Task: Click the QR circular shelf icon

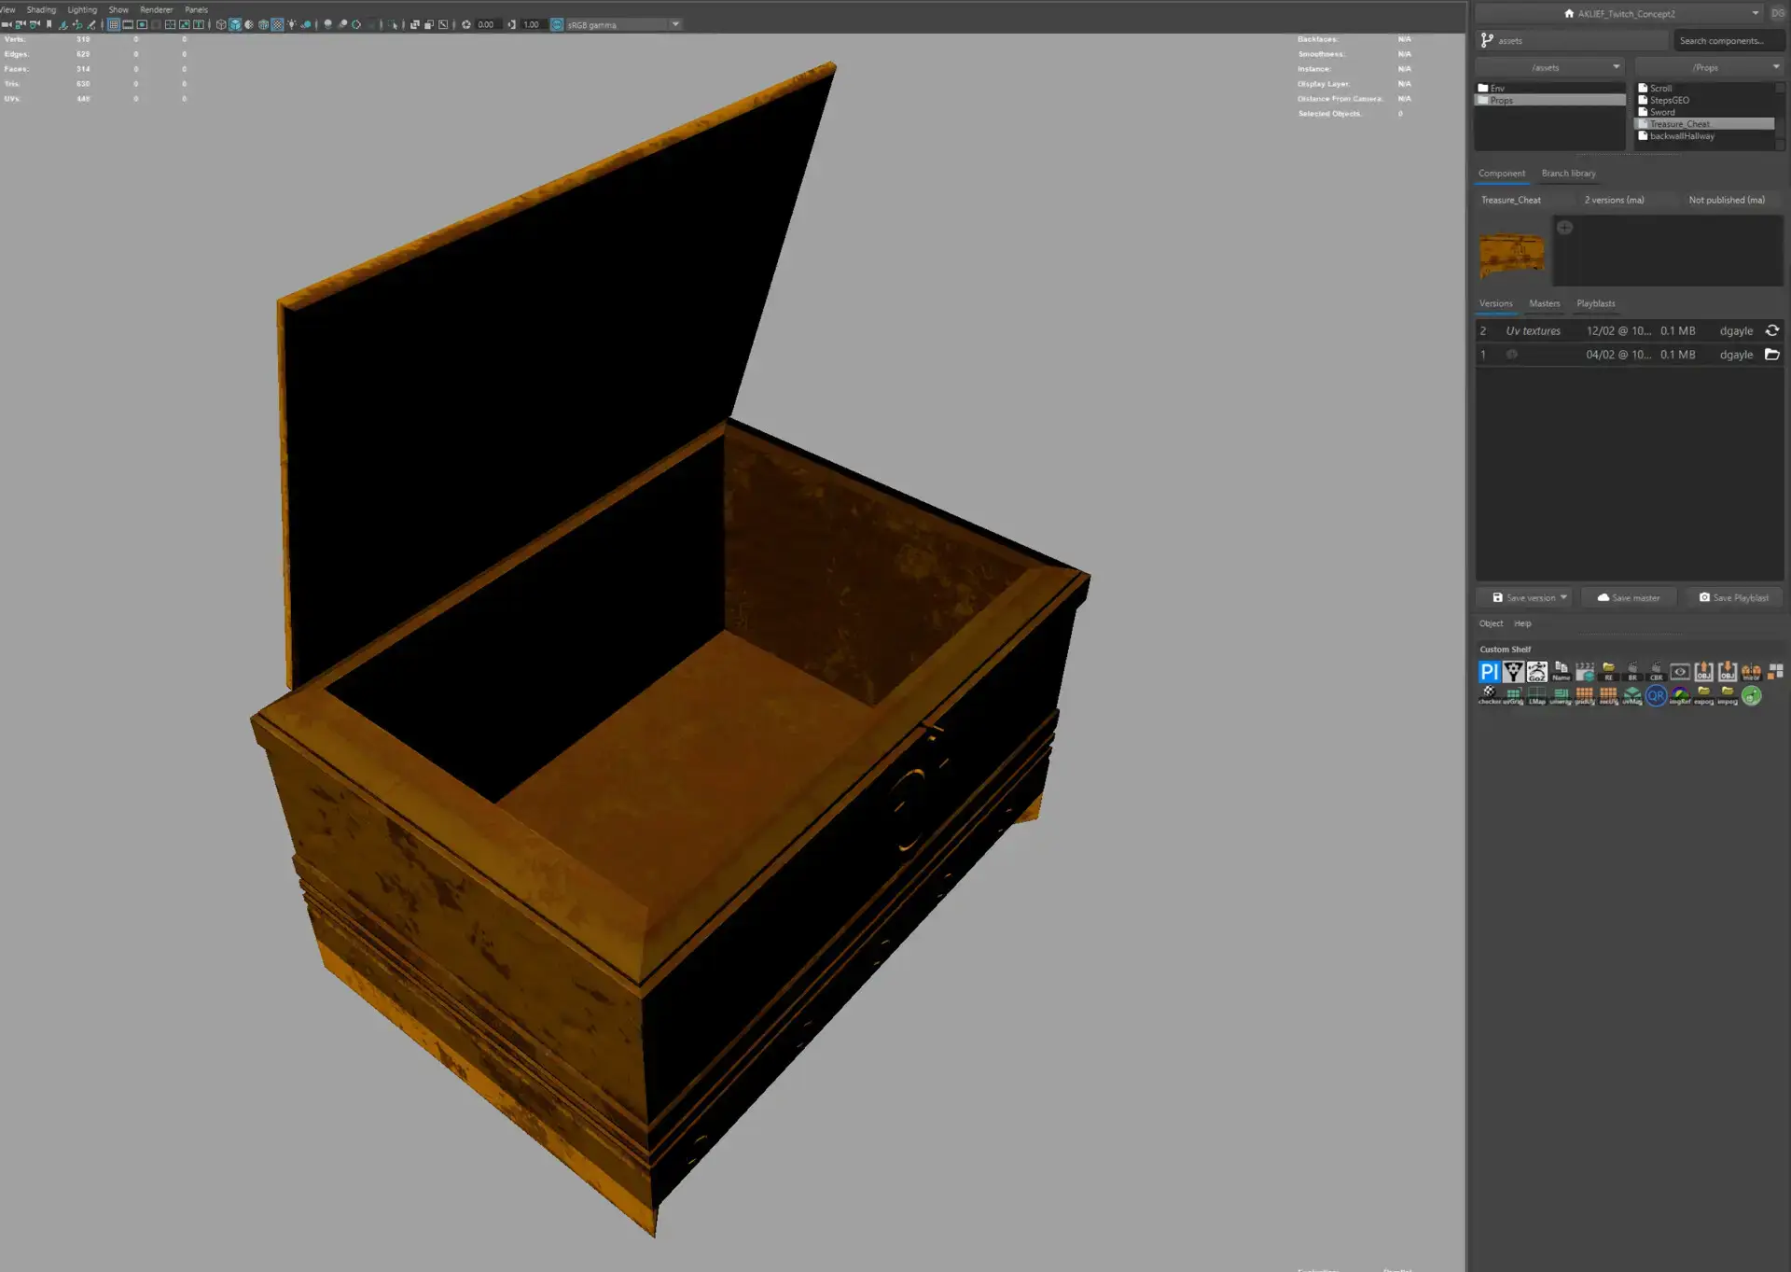Action: point(1656,695)
